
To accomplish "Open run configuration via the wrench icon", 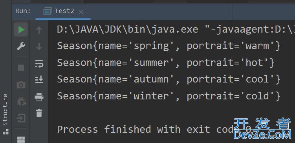I will (21, 46).
